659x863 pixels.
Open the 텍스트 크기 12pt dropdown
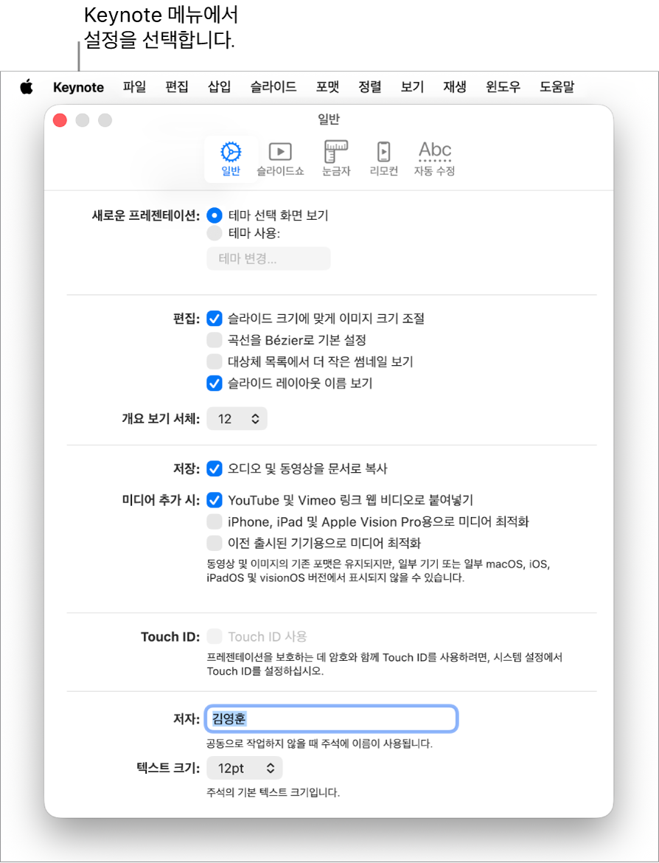pos(245,769)
